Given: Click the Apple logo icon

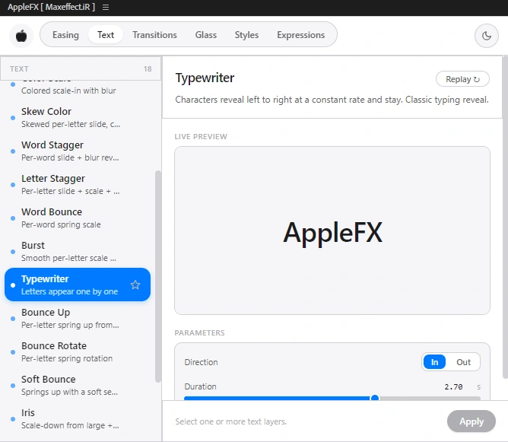Looking at the screenshot, I should click(21, 36).
